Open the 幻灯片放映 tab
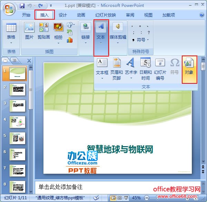Screen dimensions: 207x202 [106, 15]
